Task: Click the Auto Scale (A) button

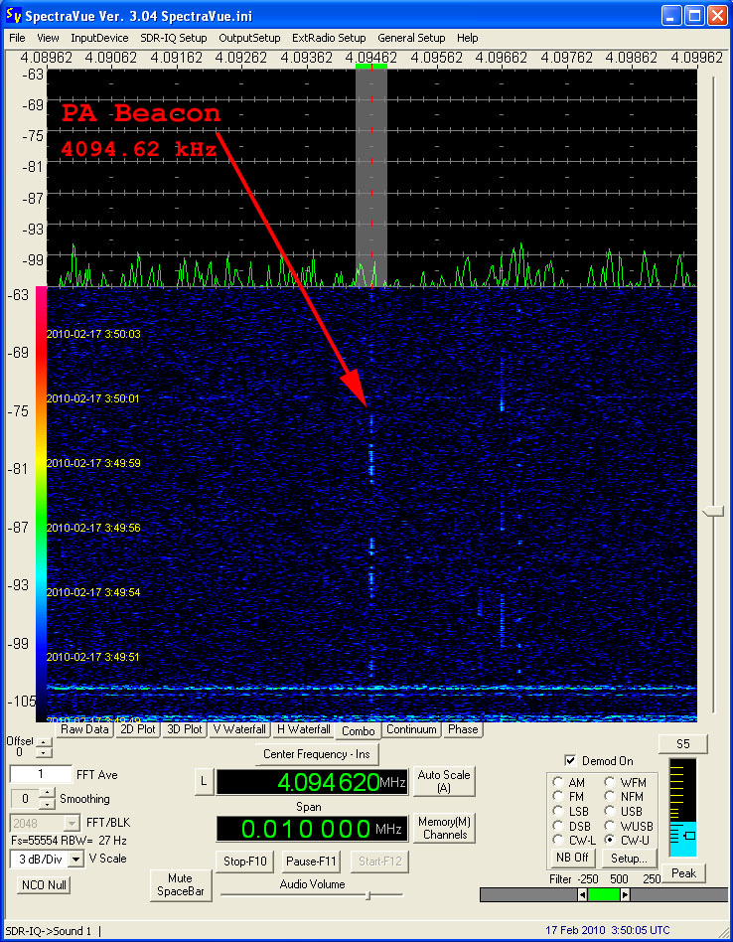Action: pyautogui.click(x=444, y=781)
